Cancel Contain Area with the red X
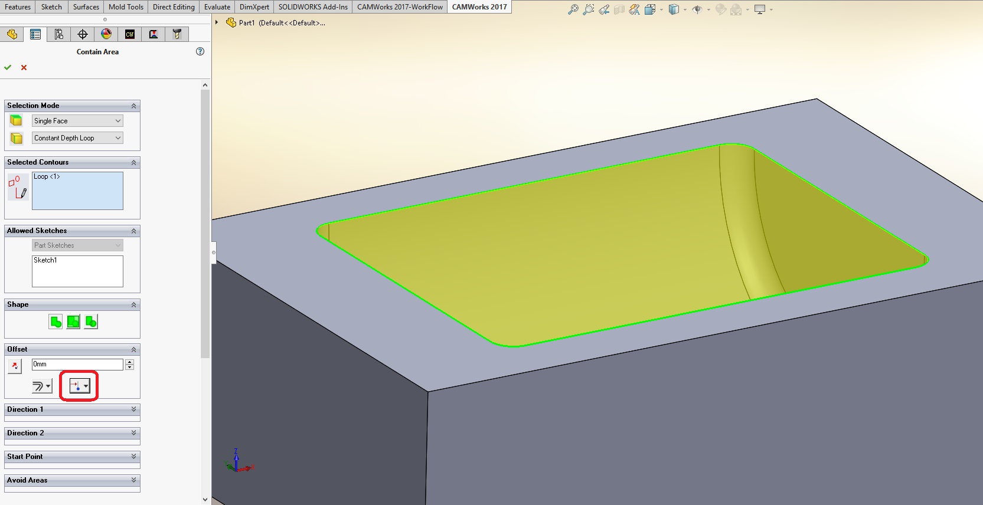This screenshot has height=505, width=983. tap(24, 67)
